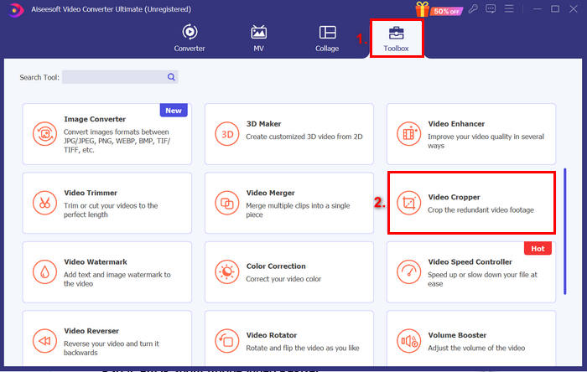Open the hamburger menu icon
Screen dimensions: 587x372
pos(509,8)
